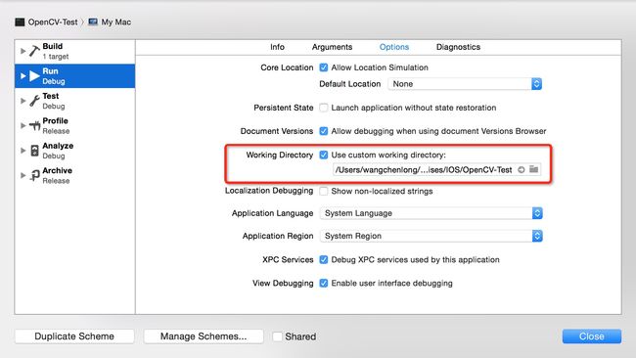The height and width of the screenshot is (358, 636).
Task: Click the Archive icon
Action: click(x=35, y=175)
